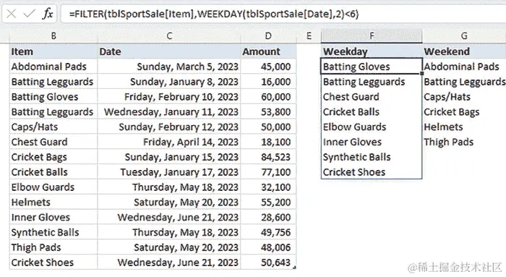Select column F header
This screenshot has height=277, width=506.
click(x=372, y=36)
